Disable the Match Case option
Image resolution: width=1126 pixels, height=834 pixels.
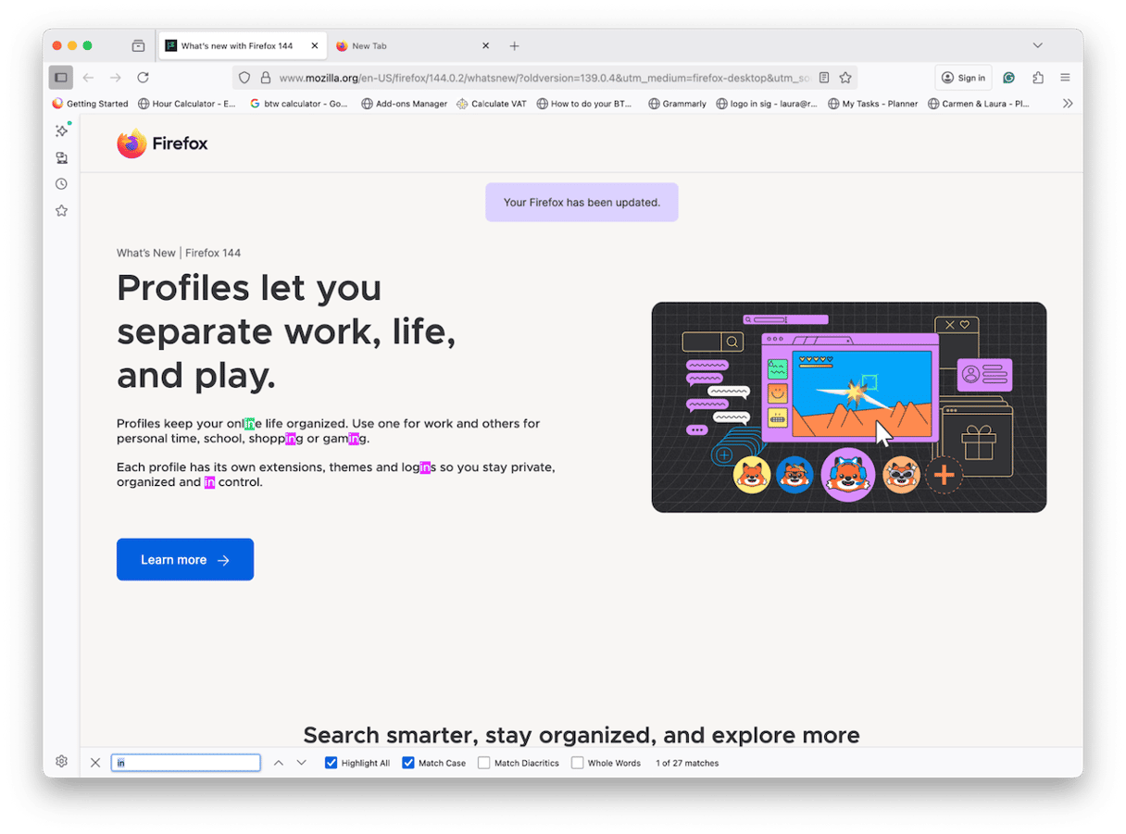(x=408, y=763)
